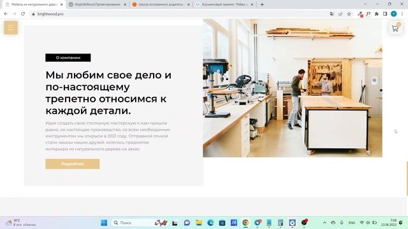Viewport: 408px width, 229px height.
Task: Open the Chrome three-dot menu
Action: tap(402, 14)
